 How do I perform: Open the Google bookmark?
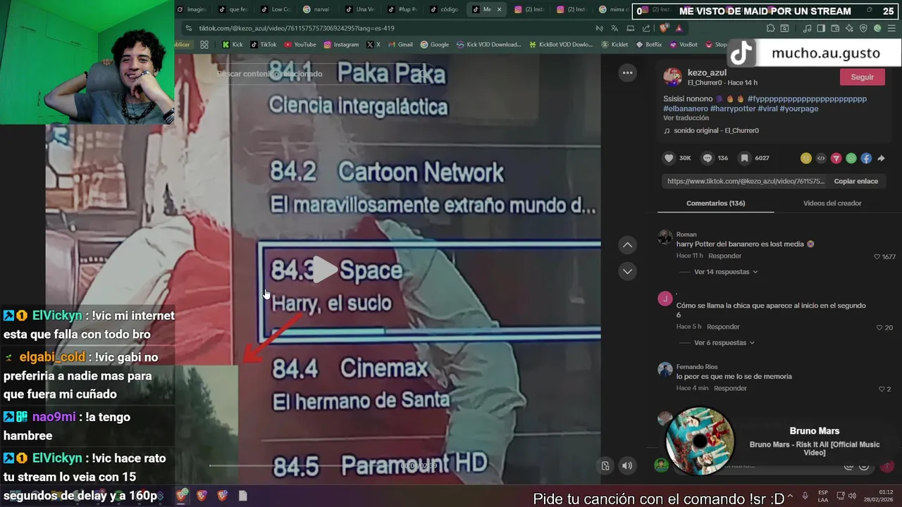pos(434,44)
